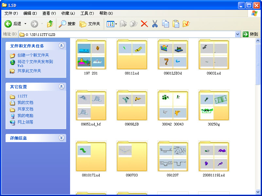Screen dimensions: 262x196
Task: Open the Tools (工具) menu
Action: click(87, 13)
